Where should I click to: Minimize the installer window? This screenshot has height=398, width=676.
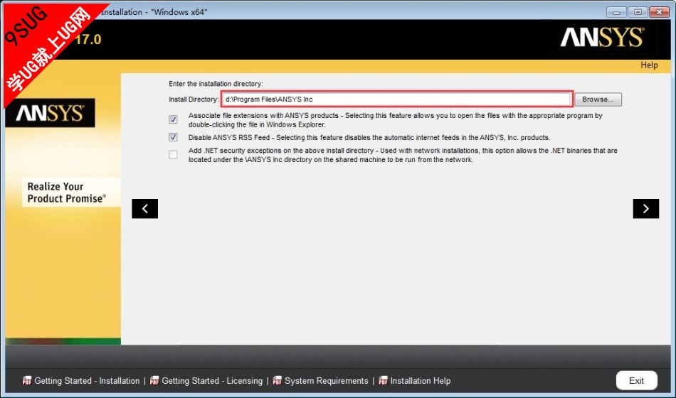pyautogui.click(x=616, y=12)
